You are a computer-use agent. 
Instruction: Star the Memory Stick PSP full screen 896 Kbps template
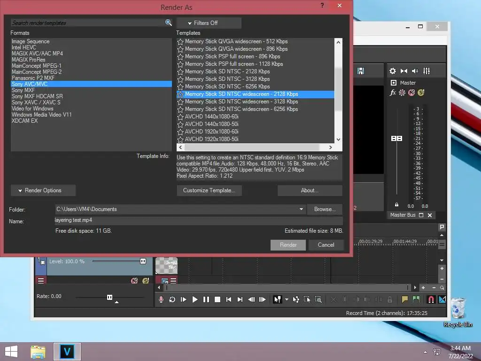click(x=180, y=56)
